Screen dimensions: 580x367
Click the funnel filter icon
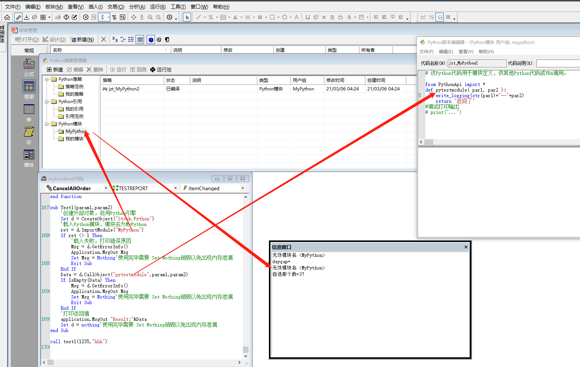pos(114,17)
